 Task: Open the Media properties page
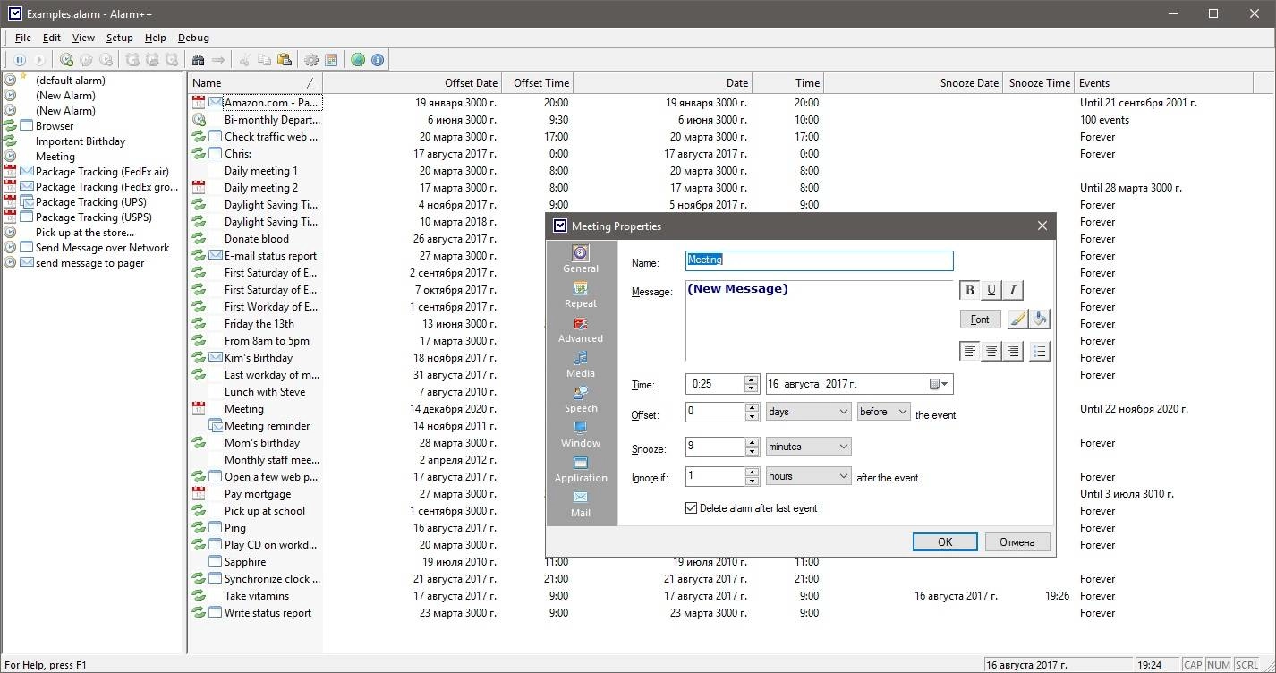(581, 364)
